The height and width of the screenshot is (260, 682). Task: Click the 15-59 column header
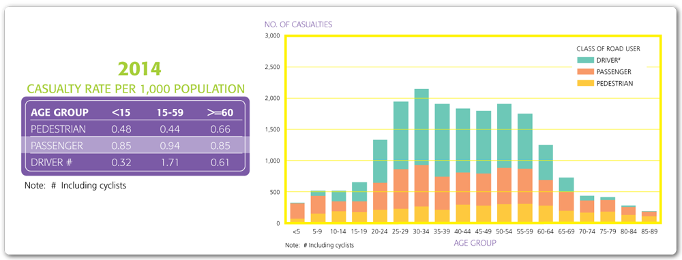point(170,112)
